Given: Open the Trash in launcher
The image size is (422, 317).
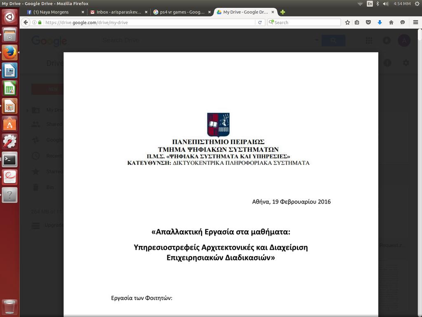Looking at the screenshot, I should coord(10,307).
